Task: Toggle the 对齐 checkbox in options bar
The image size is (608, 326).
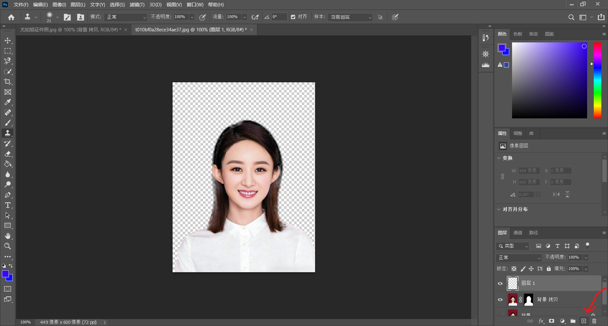Action: pos(293,17)
